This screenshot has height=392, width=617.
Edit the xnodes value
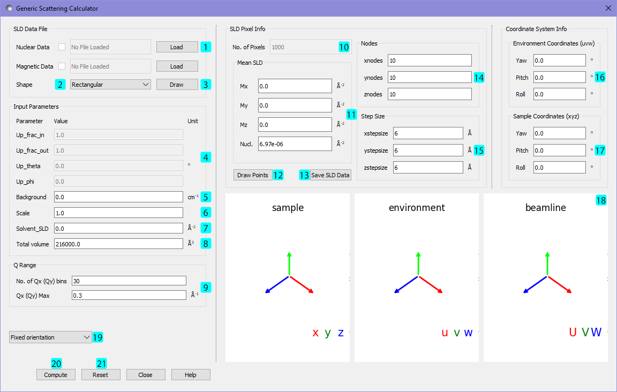click(x=430, y=60)
